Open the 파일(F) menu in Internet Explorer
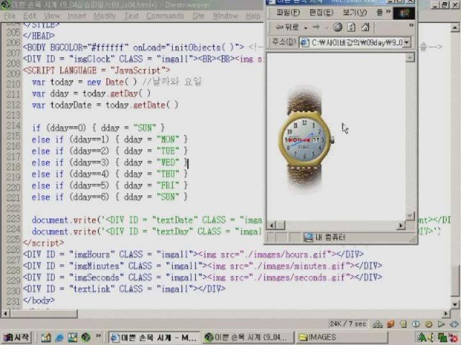The width and height of the screenshot is (461, 345). (288, 13)
